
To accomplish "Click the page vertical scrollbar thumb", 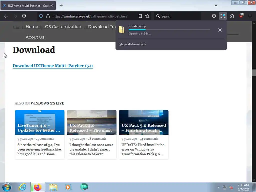I will [x=254, y=73].
